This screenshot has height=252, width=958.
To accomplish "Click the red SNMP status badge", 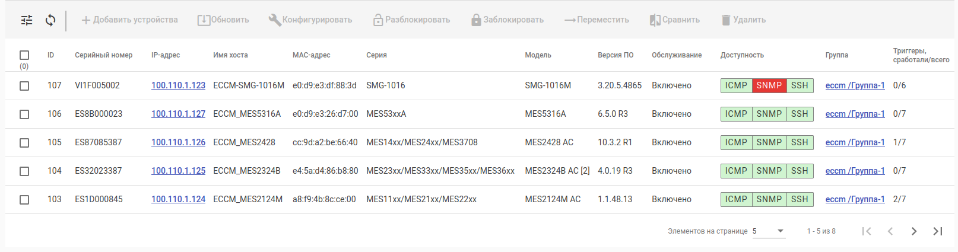I will (x=769, y=85).
